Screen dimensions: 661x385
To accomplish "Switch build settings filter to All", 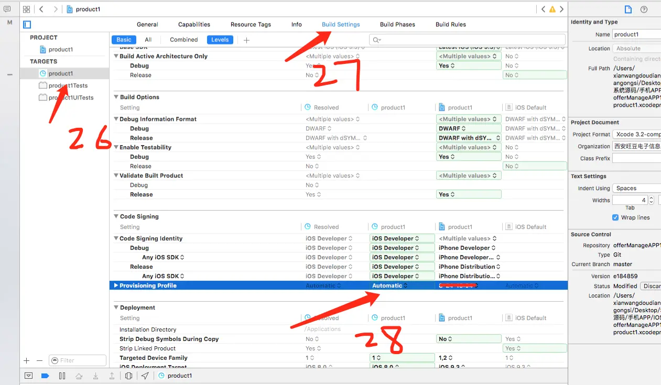I will pos(148,40).
